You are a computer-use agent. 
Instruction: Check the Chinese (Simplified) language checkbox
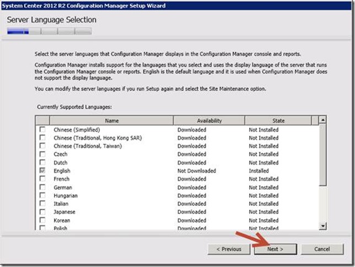coord(42,130)
